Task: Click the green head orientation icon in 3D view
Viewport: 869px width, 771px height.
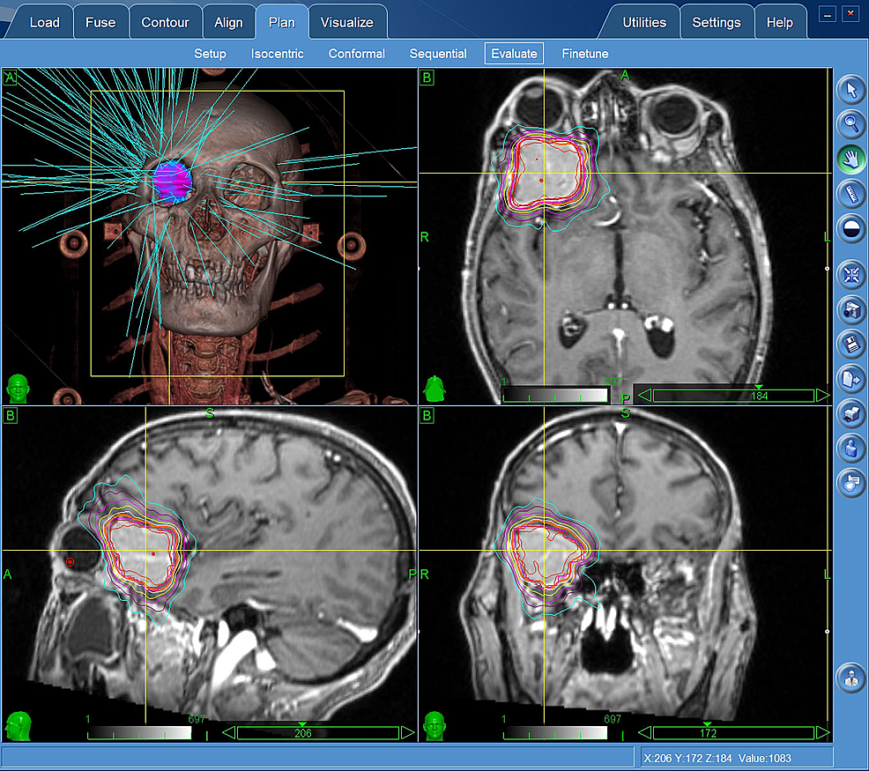Action: [16, 388]
